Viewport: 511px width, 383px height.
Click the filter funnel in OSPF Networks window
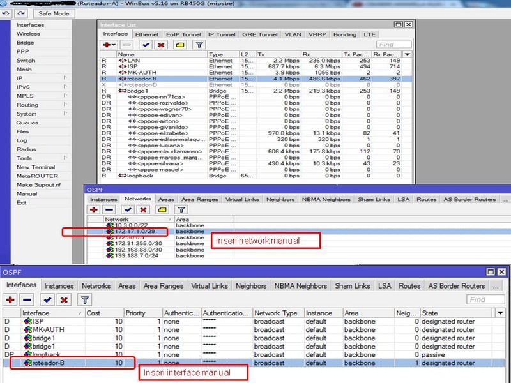click(181, 209)
